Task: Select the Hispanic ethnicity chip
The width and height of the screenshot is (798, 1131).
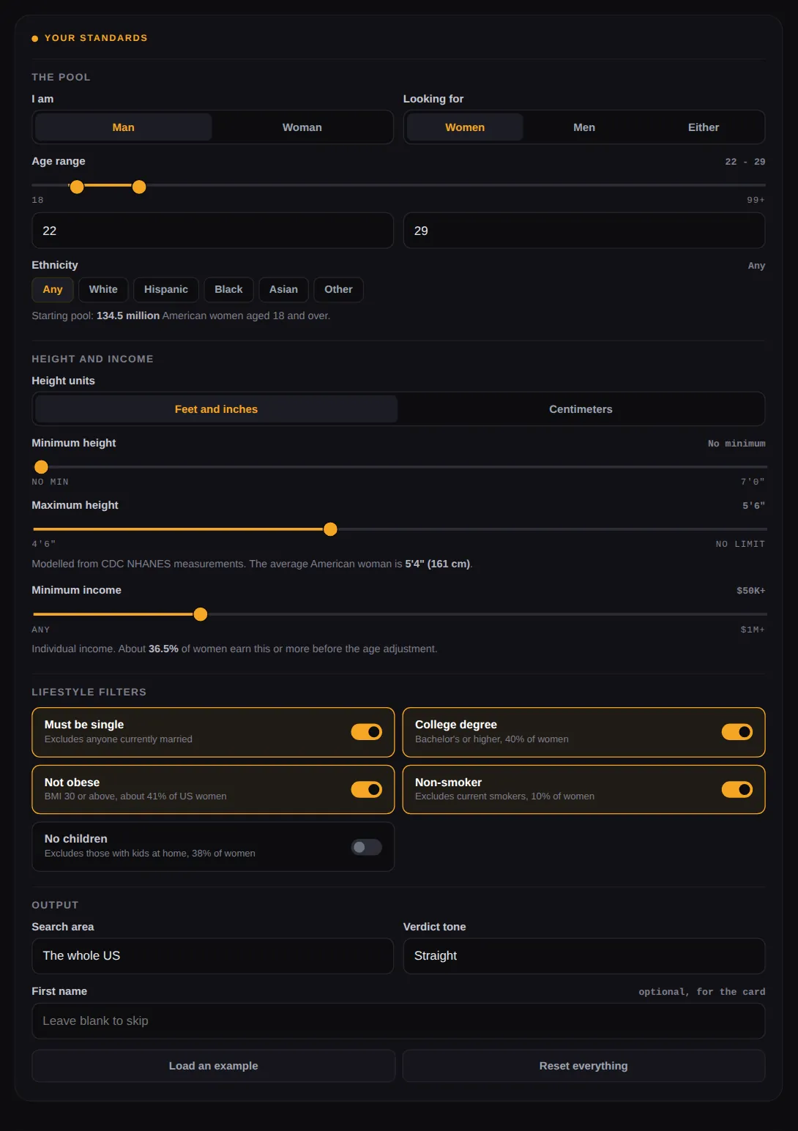Action: [166, 290]
